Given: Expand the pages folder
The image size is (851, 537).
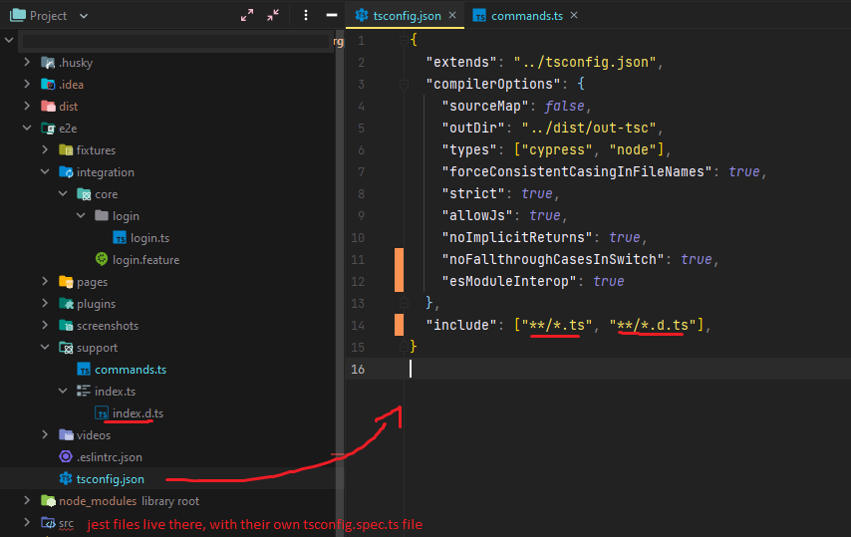Looking at the screenshot, I should coord(45,282).
